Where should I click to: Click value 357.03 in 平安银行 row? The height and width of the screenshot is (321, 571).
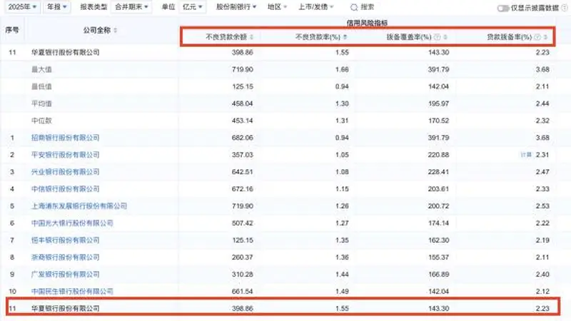(242, 155)
